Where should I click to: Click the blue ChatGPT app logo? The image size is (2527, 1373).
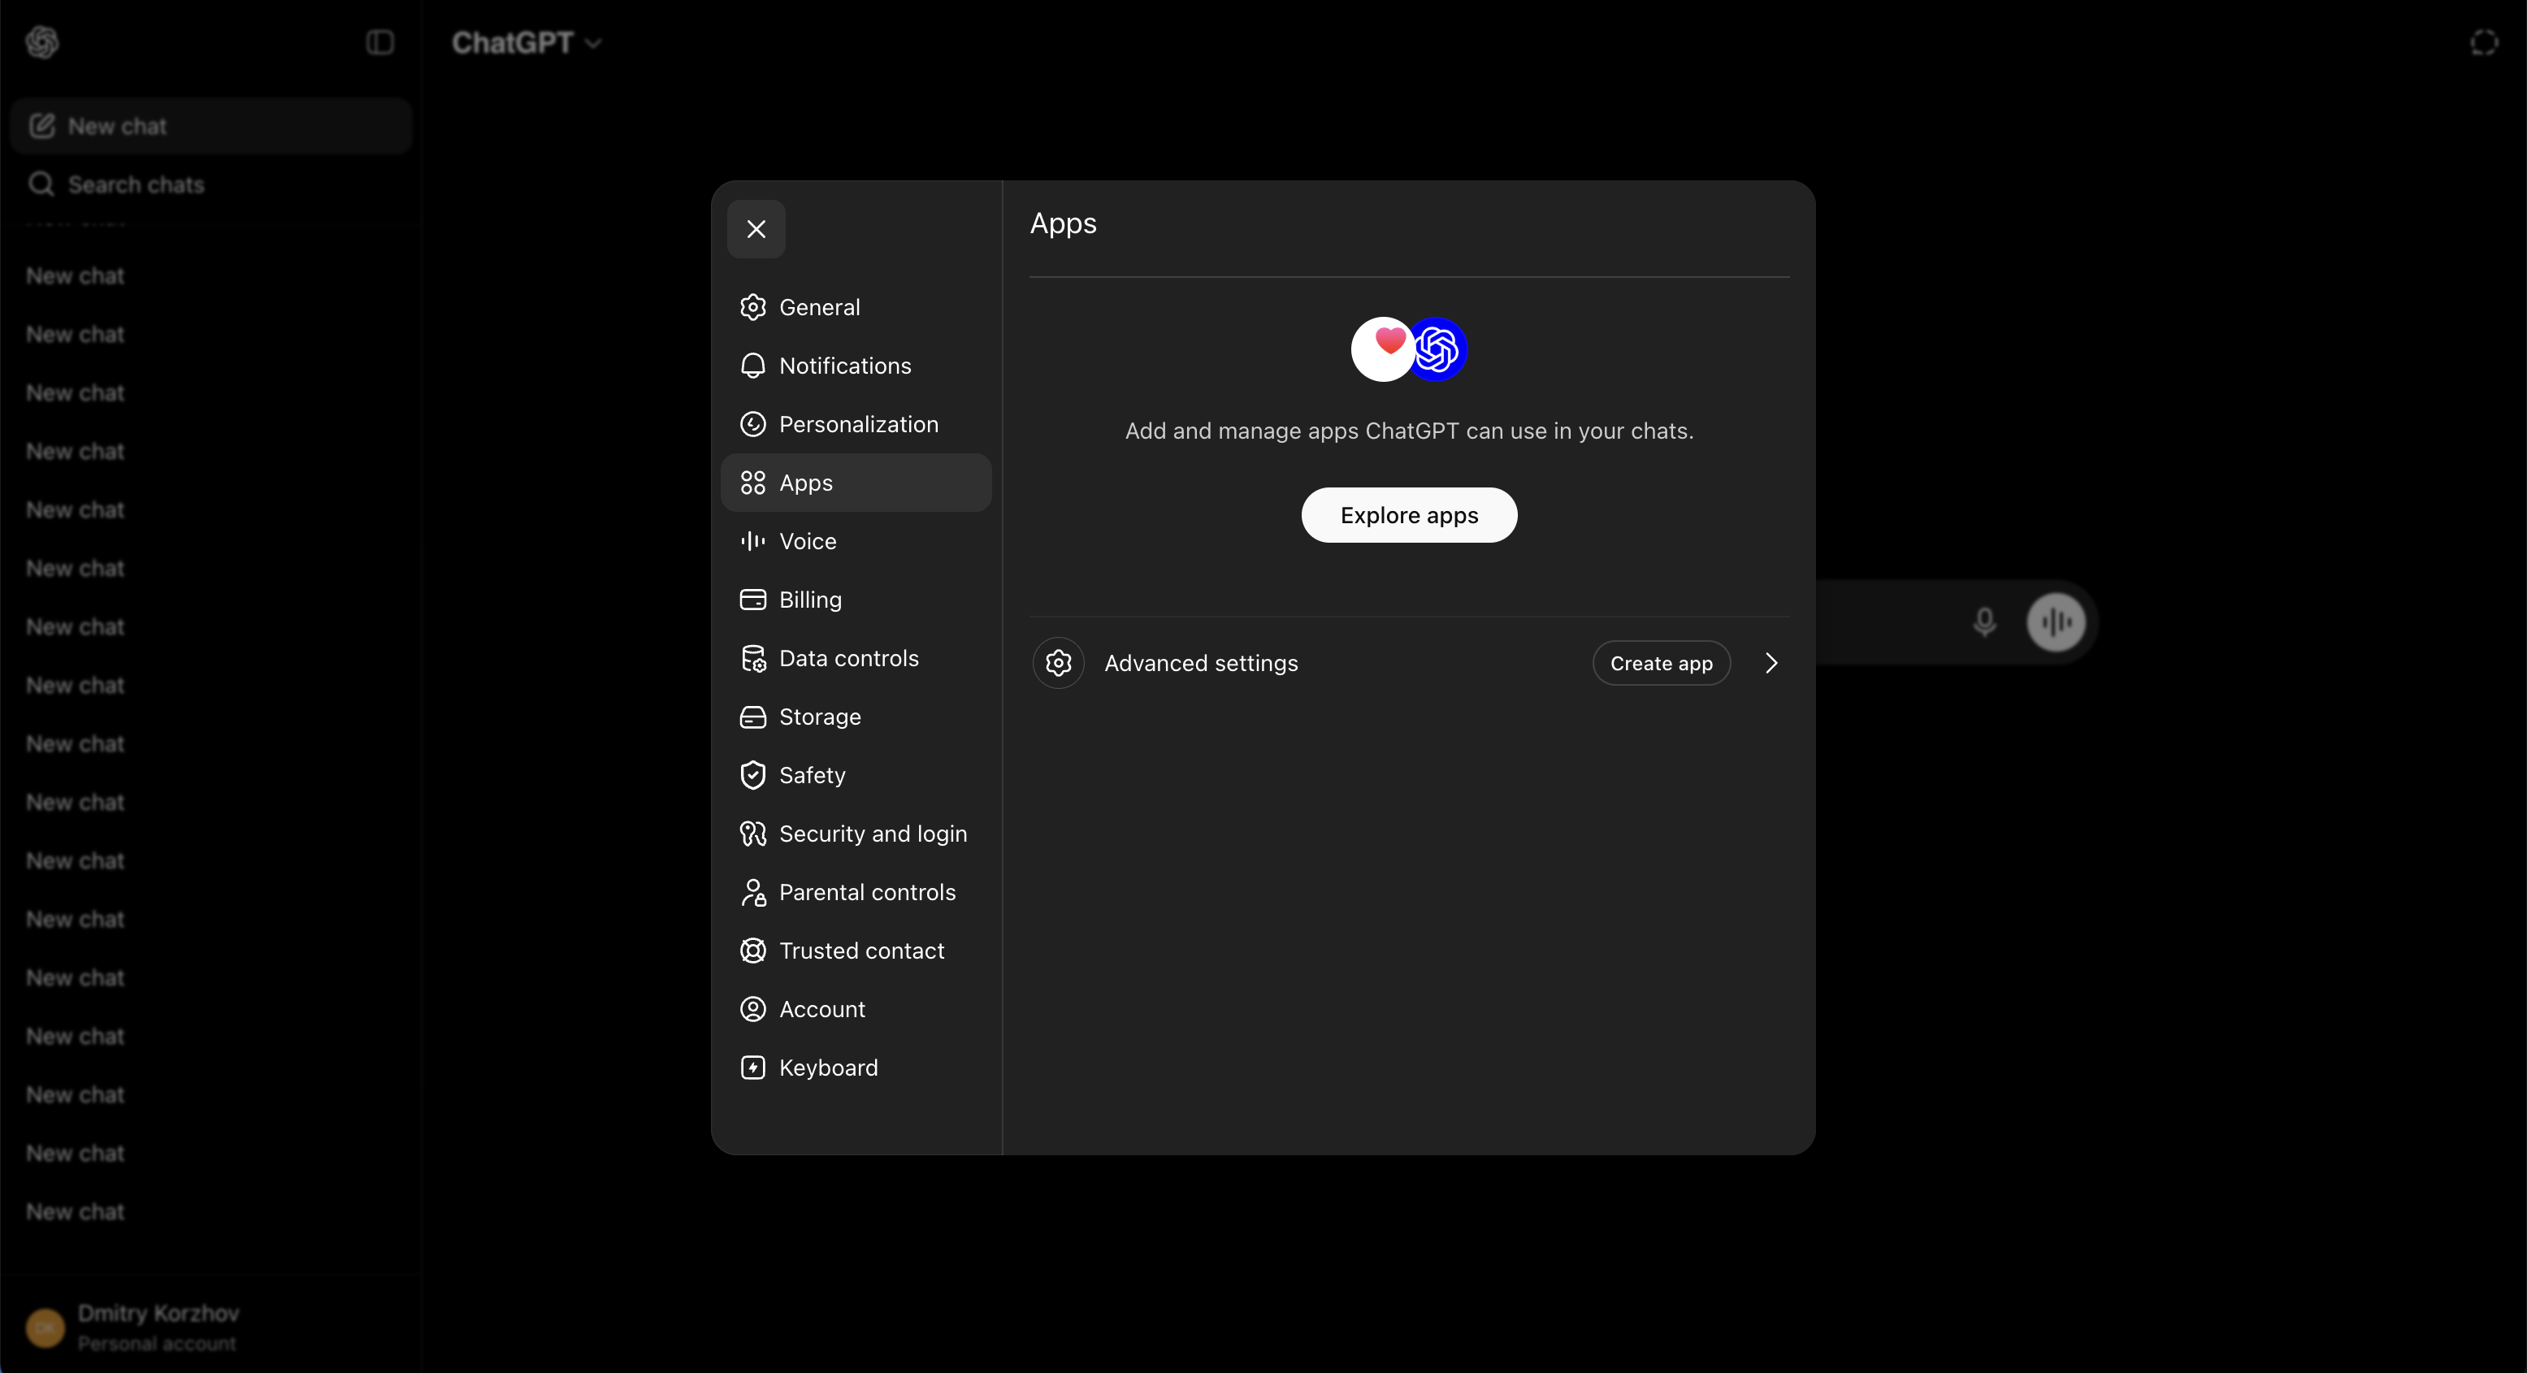point(1438,349)
